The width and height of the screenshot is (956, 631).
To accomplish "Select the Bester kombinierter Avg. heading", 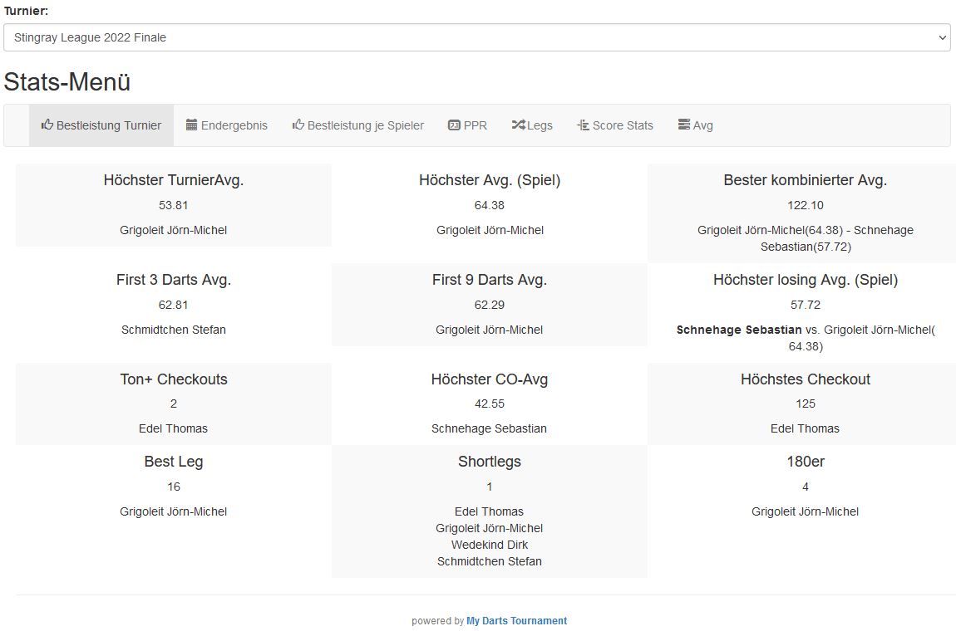I will (805, 180).
